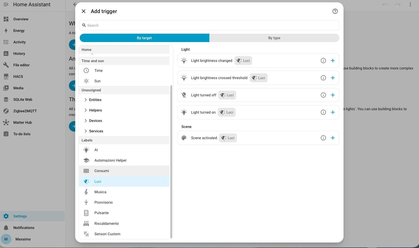
Task: Select the Consumi label
Action: click(124, 171)
